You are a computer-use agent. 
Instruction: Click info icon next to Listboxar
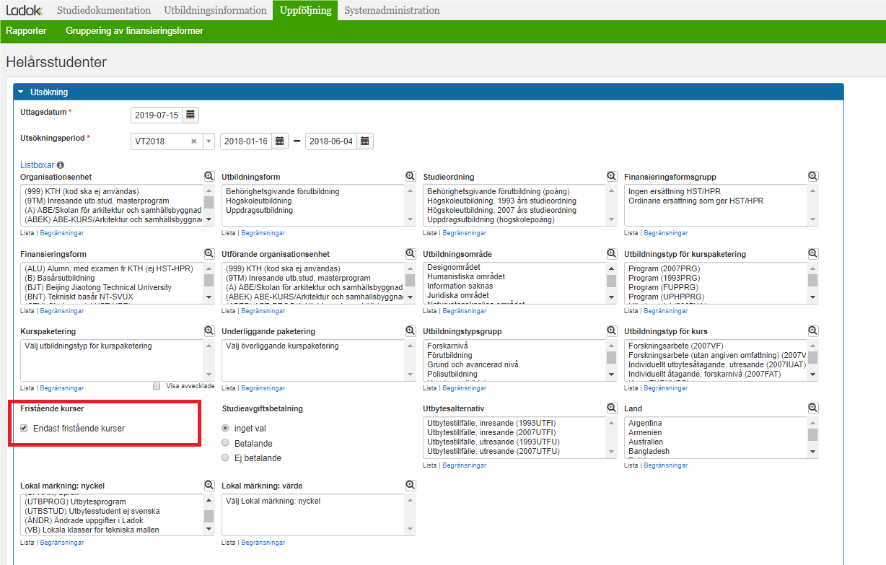tap(60, 165)
